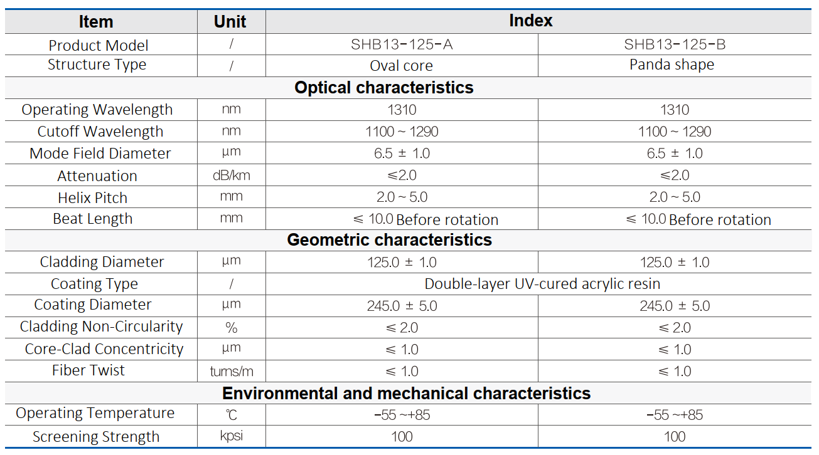
Task: Click the dB/km attenuation unit cell
Action: (231, 175)
